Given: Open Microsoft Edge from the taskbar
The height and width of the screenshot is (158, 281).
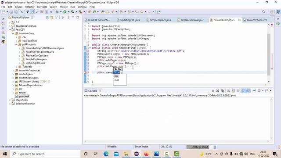Looking at the screenshot, I should coord(106,154).
